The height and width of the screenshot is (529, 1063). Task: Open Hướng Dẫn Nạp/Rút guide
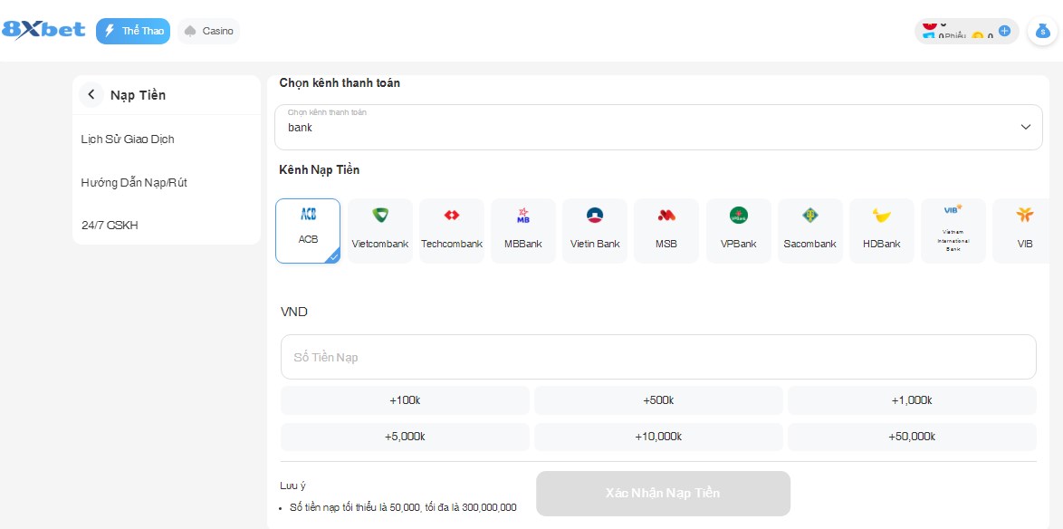[133, 182]
